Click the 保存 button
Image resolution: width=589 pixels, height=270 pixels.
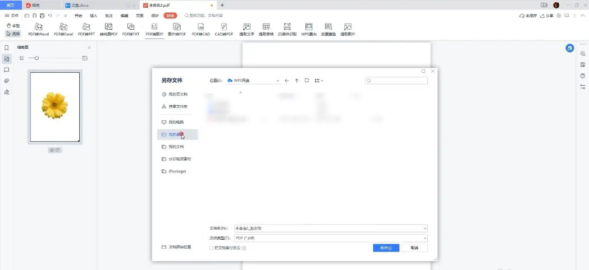[386, 248]
